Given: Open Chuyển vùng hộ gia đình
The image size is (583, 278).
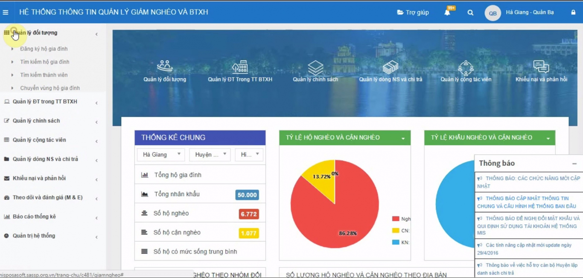Looking at the screenshot, I should (50, 88).
